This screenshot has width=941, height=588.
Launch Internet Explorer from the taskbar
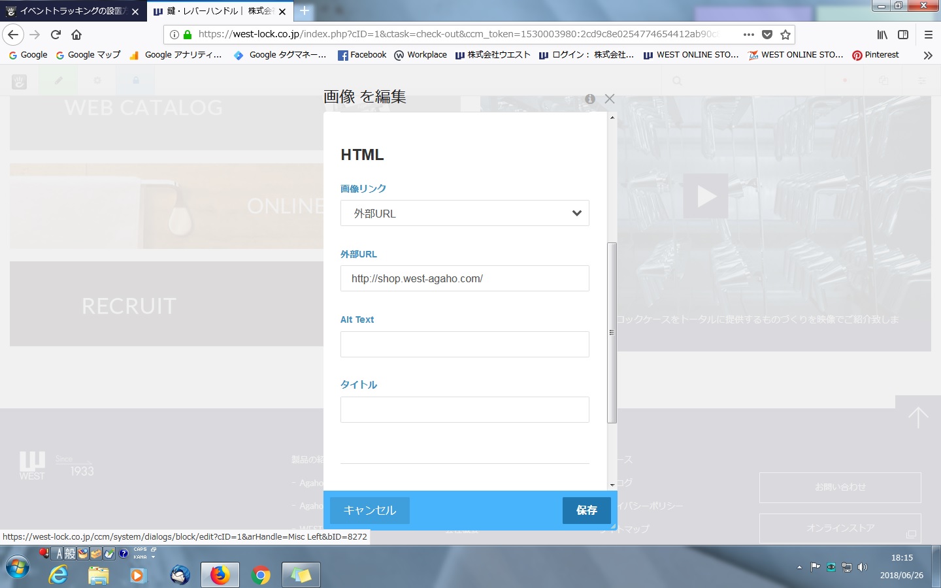59,575
